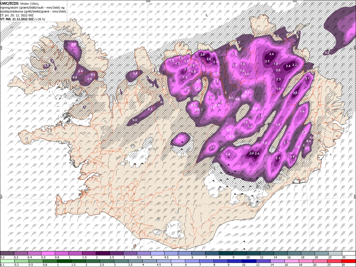Select the darkest green 1–1.5 rain legend swatch
356x267 pixels.
coord(64,261)
